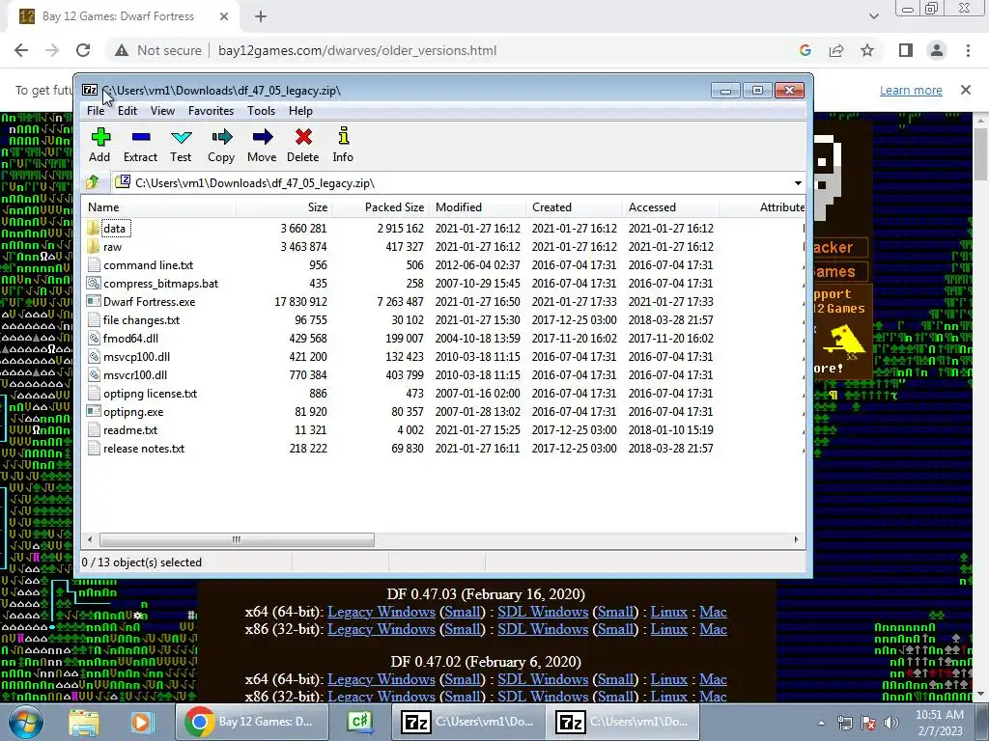Open Windows Media Player taskbar icon

pyautogui.click(x=142, y=722)
